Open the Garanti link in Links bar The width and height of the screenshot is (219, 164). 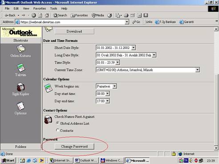pyautogui.click(x=187, y=22)
